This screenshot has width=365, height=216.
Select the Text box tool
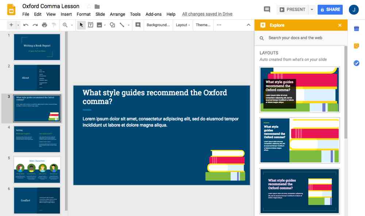[91, 25]
